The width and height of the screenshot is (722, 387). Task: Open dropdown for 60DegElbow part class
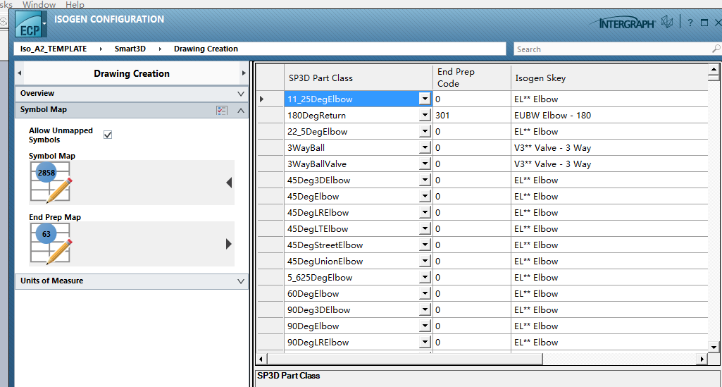pyautogui.click(x=425, y=294)
